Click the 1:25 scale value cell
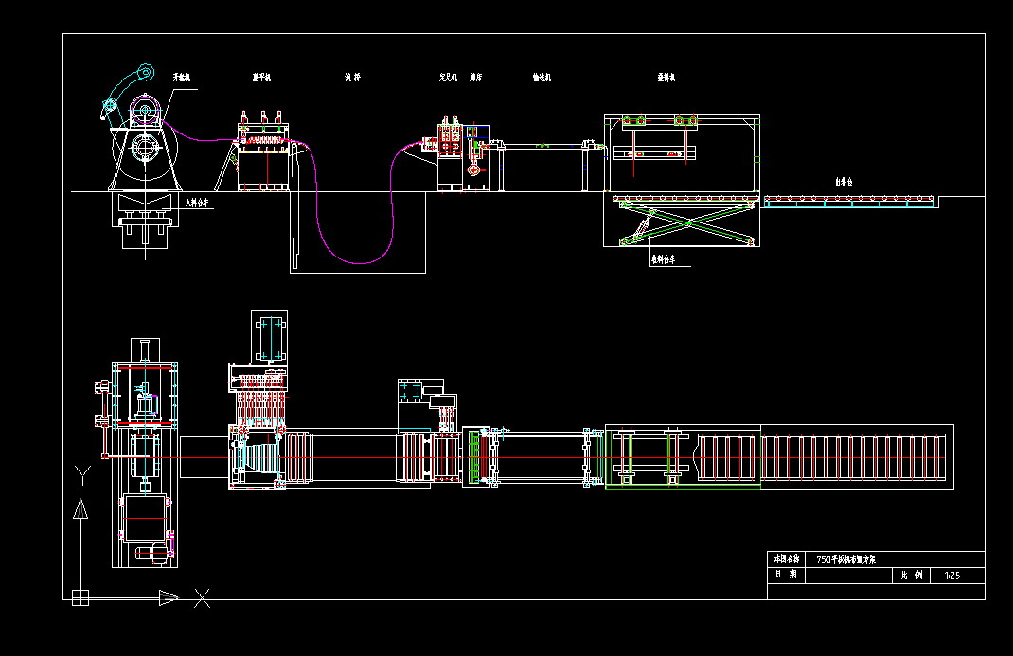The width and height of the screenshot is (1013, 656). 951,576
